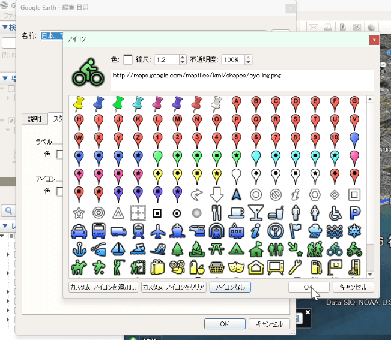Choose the taxi car icon
Viewport: 391px width, 340px height.
pos(79,231)
